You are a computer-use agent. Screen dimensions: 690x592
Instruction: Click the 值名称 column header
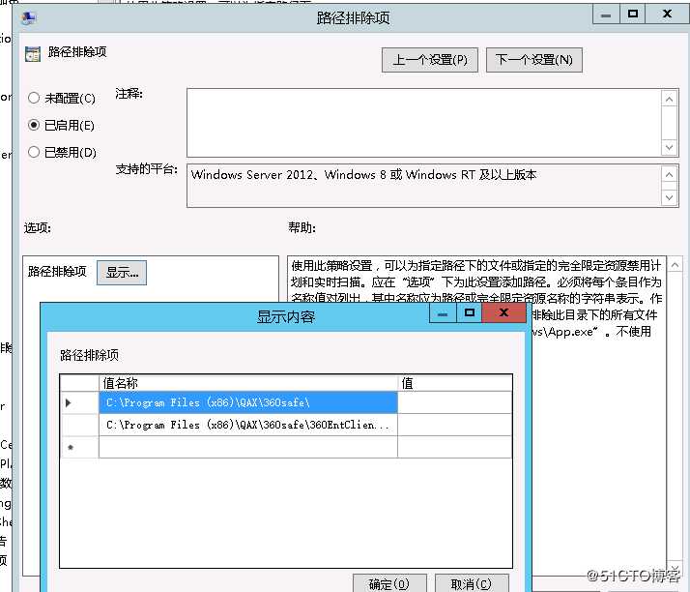[x=248, y=383]
